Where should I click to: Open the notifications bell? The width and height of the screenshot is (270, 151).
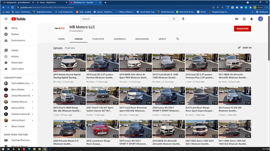[251, 19]
